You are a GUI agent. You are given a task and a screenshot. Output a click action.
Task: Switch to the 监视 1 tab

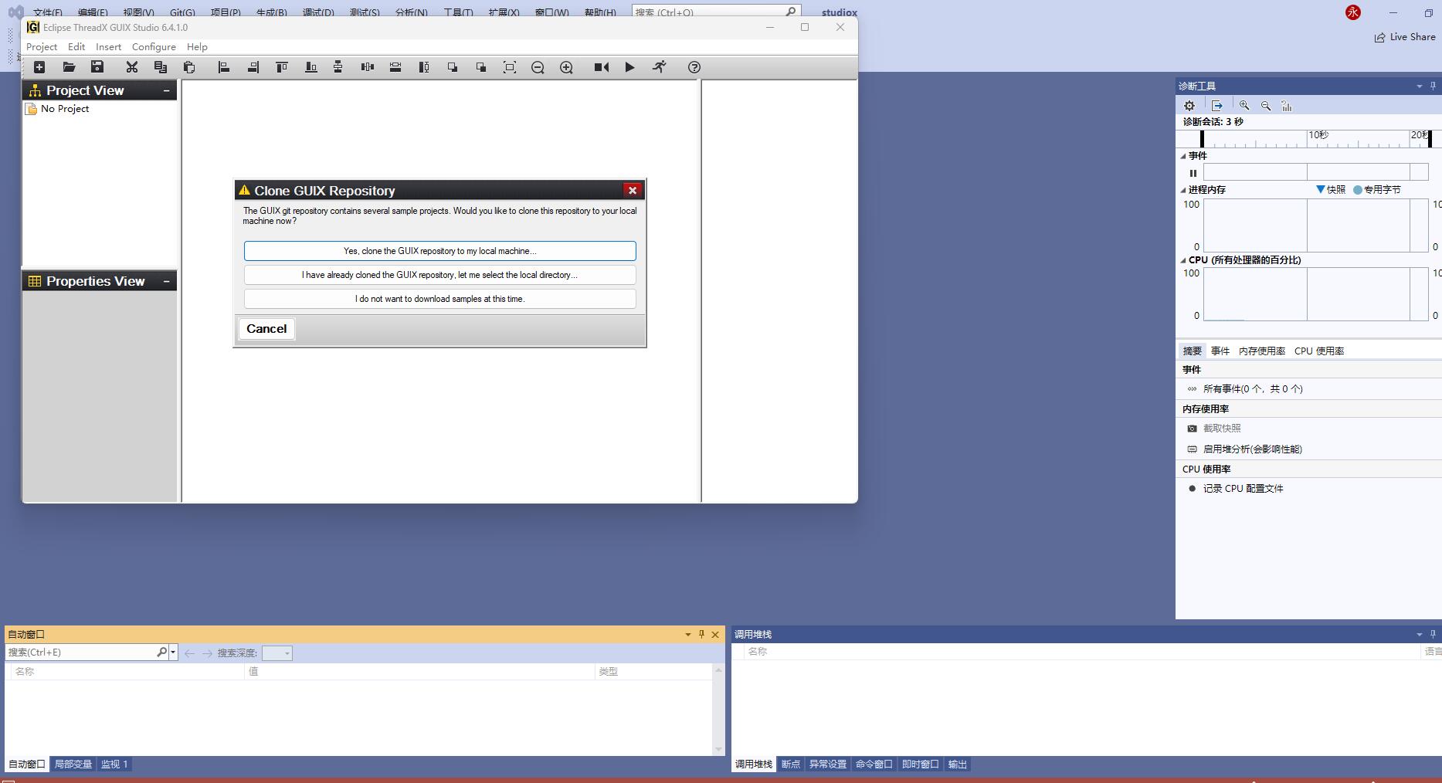[114, 764]
